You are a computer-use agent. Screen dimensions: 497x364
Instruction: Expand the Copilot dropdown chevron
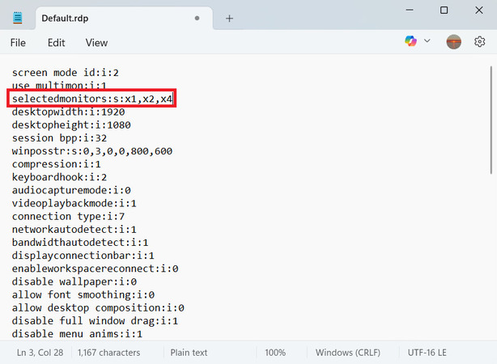click(427, 41)
